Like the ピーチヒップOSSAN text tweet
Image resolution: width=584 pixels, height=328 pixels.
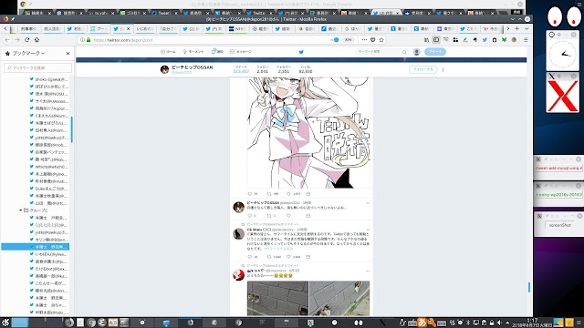(288, 216)
